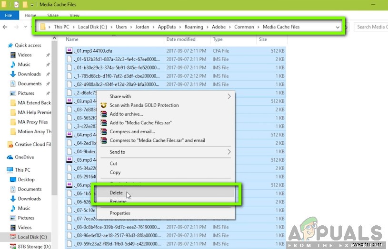
Task: Expand chevron after Adobe in address bar
Action: (x=230, y=27)
